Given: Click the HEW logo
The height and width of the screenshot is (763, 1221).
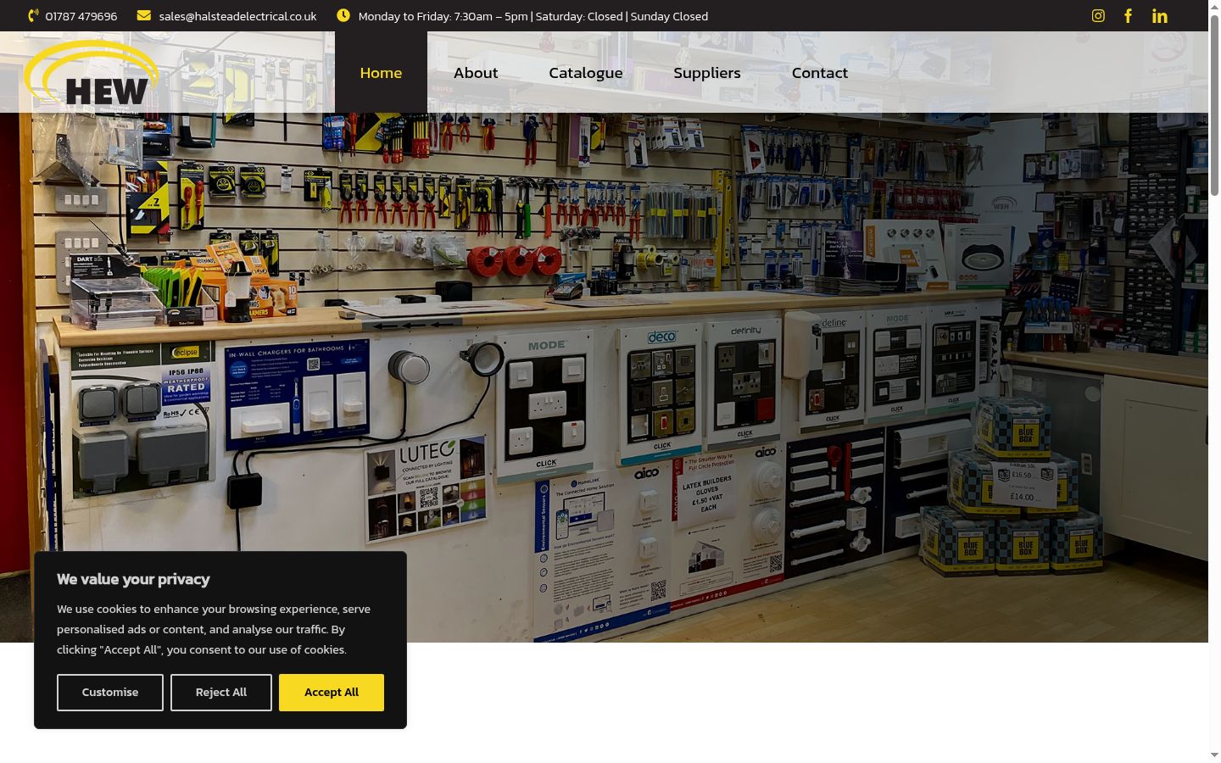Looking at the screenshot, I should pyautogui.click(x=91, y=74).
